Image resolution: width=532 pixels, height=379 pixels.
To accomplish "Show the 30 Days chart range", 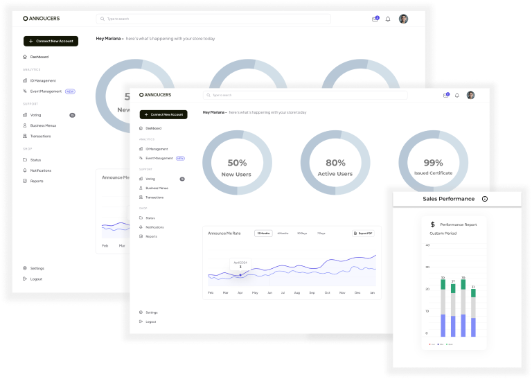I will pyautogui.click(x=302, y=233).
